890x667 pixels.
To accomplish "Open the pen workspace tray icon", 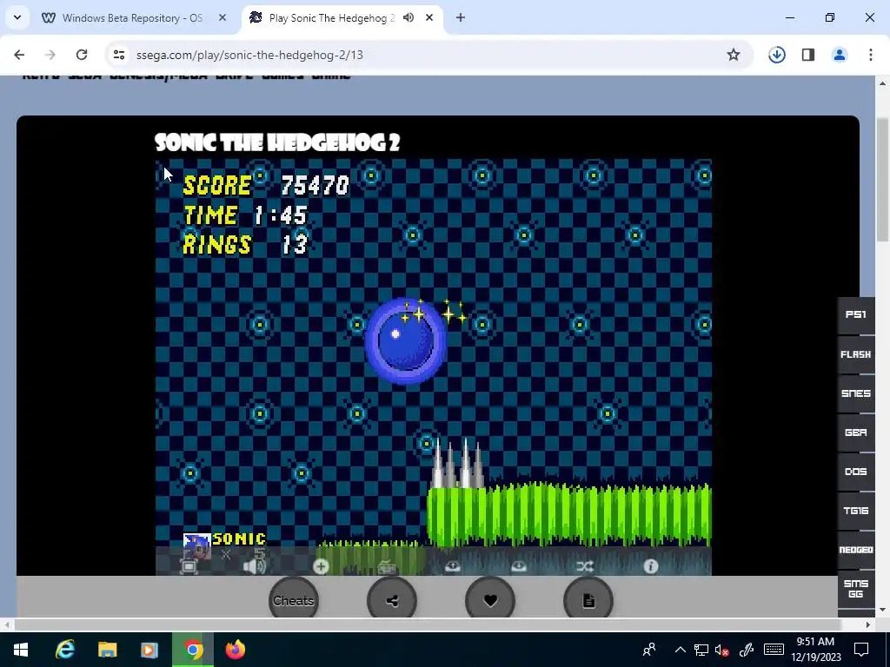I will (747, 650).
